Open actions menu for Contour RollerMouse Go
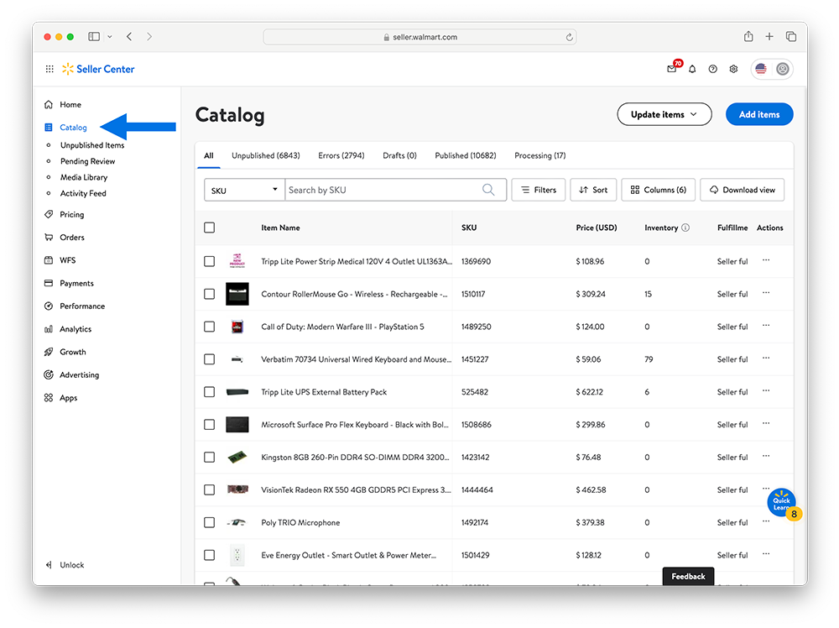 766,293
